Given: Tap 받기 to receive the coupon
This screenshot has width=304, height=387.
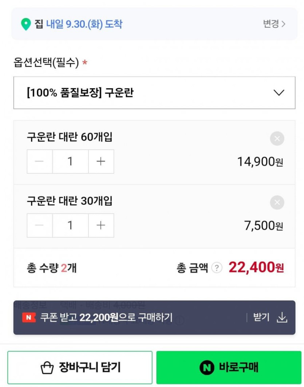Looking at the screenshot, I should click(261, 317).
